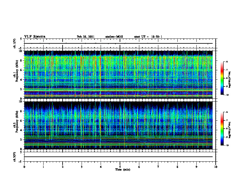The height and width of the screenshot is (187, 243).
Task: Click the "station=MOS" header label
Action: click(114, 37)
